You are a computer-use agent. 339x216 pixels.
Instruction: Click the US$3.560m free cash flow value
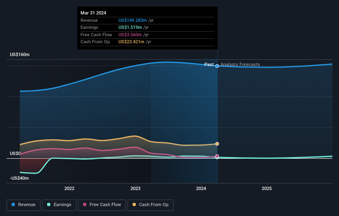[x=130, y=35]
